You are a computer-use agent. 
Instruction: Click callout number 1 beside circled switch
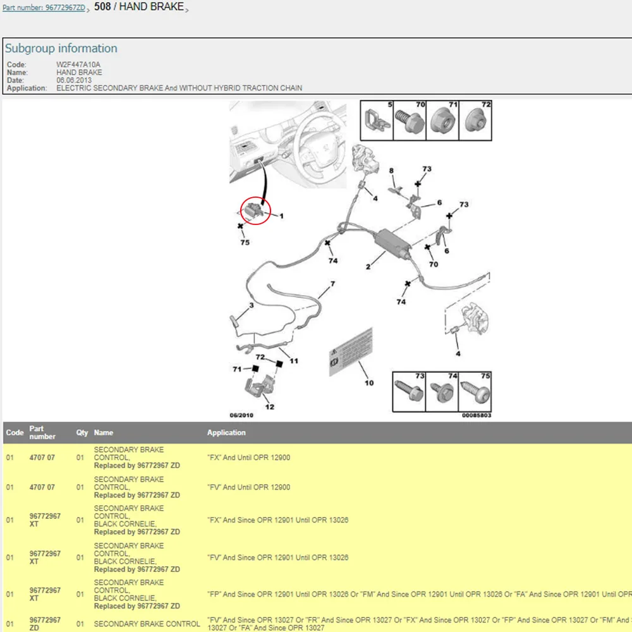coord(281,216)
